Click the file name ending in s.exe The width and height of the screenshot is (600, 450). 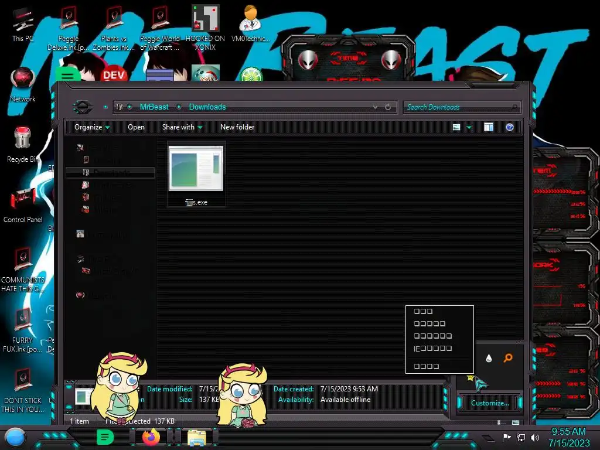click(196, 202)
